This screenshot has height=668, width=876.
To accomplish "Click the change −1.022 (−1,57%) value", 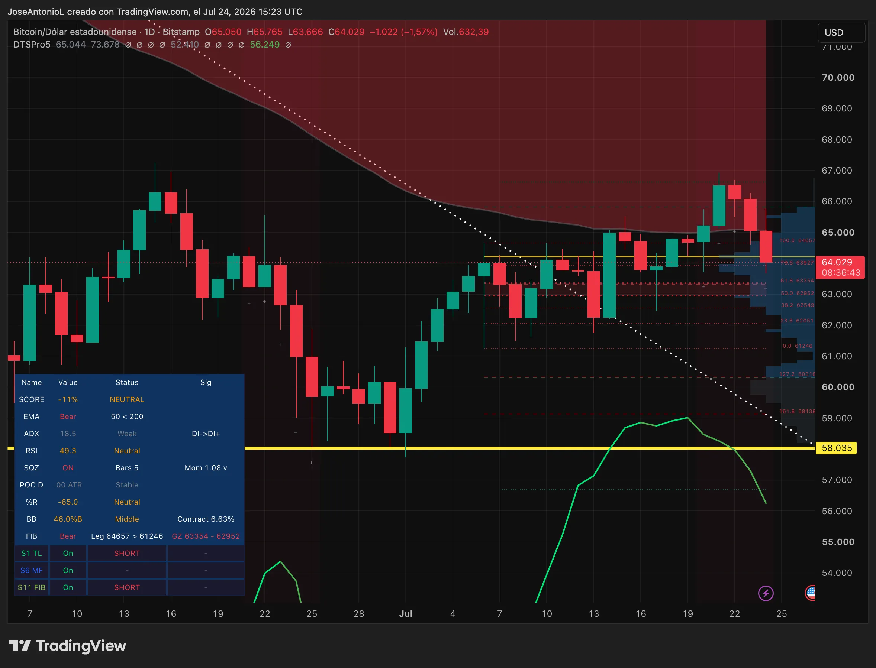I will click(x=403, y=32).
